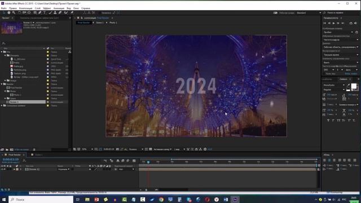361x203 pixels.
Task: Hide the Scene 1 layer video eye
Action: coord(2,169)
